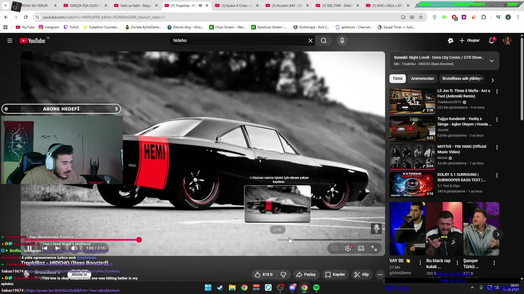This screenshot has height=294, width=524.
Task: Click the Paylaş share button
Action: click(x=306, y=274)
